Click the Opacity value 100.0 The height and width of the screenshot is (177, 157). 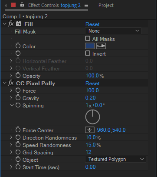point(92,76)
